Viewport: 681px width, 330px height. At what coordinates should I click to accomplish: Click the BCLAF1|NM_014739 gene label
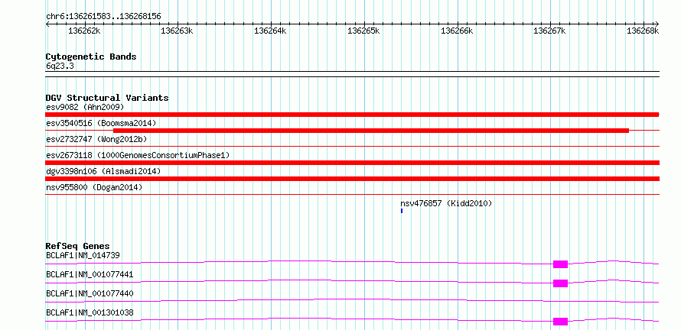pyautogui.click(x=83, y=255)
